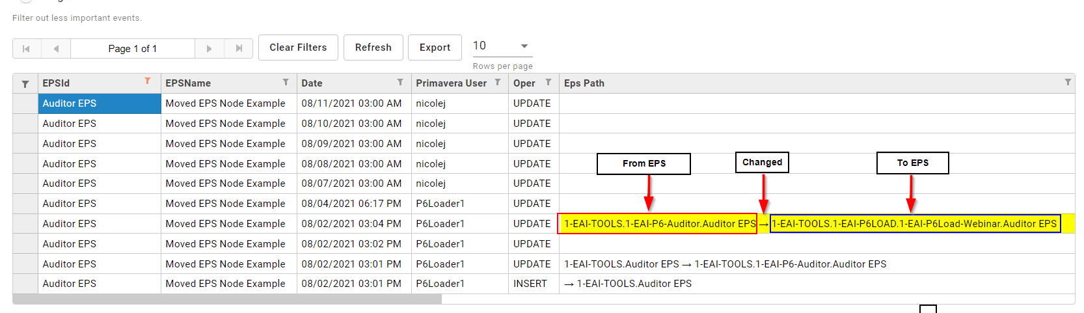Viewport: 1084px width, 313px height.
Task: Click the Page 1 of 1 field
Action: [133, 49]
